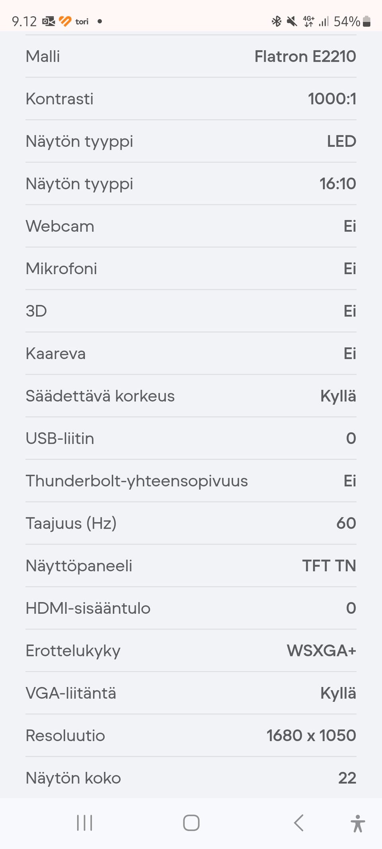Image resolution: width=382 pixels, height=849 pixels.
Task: Tap the muted sound status icon
Action: (x=292, y=21)
